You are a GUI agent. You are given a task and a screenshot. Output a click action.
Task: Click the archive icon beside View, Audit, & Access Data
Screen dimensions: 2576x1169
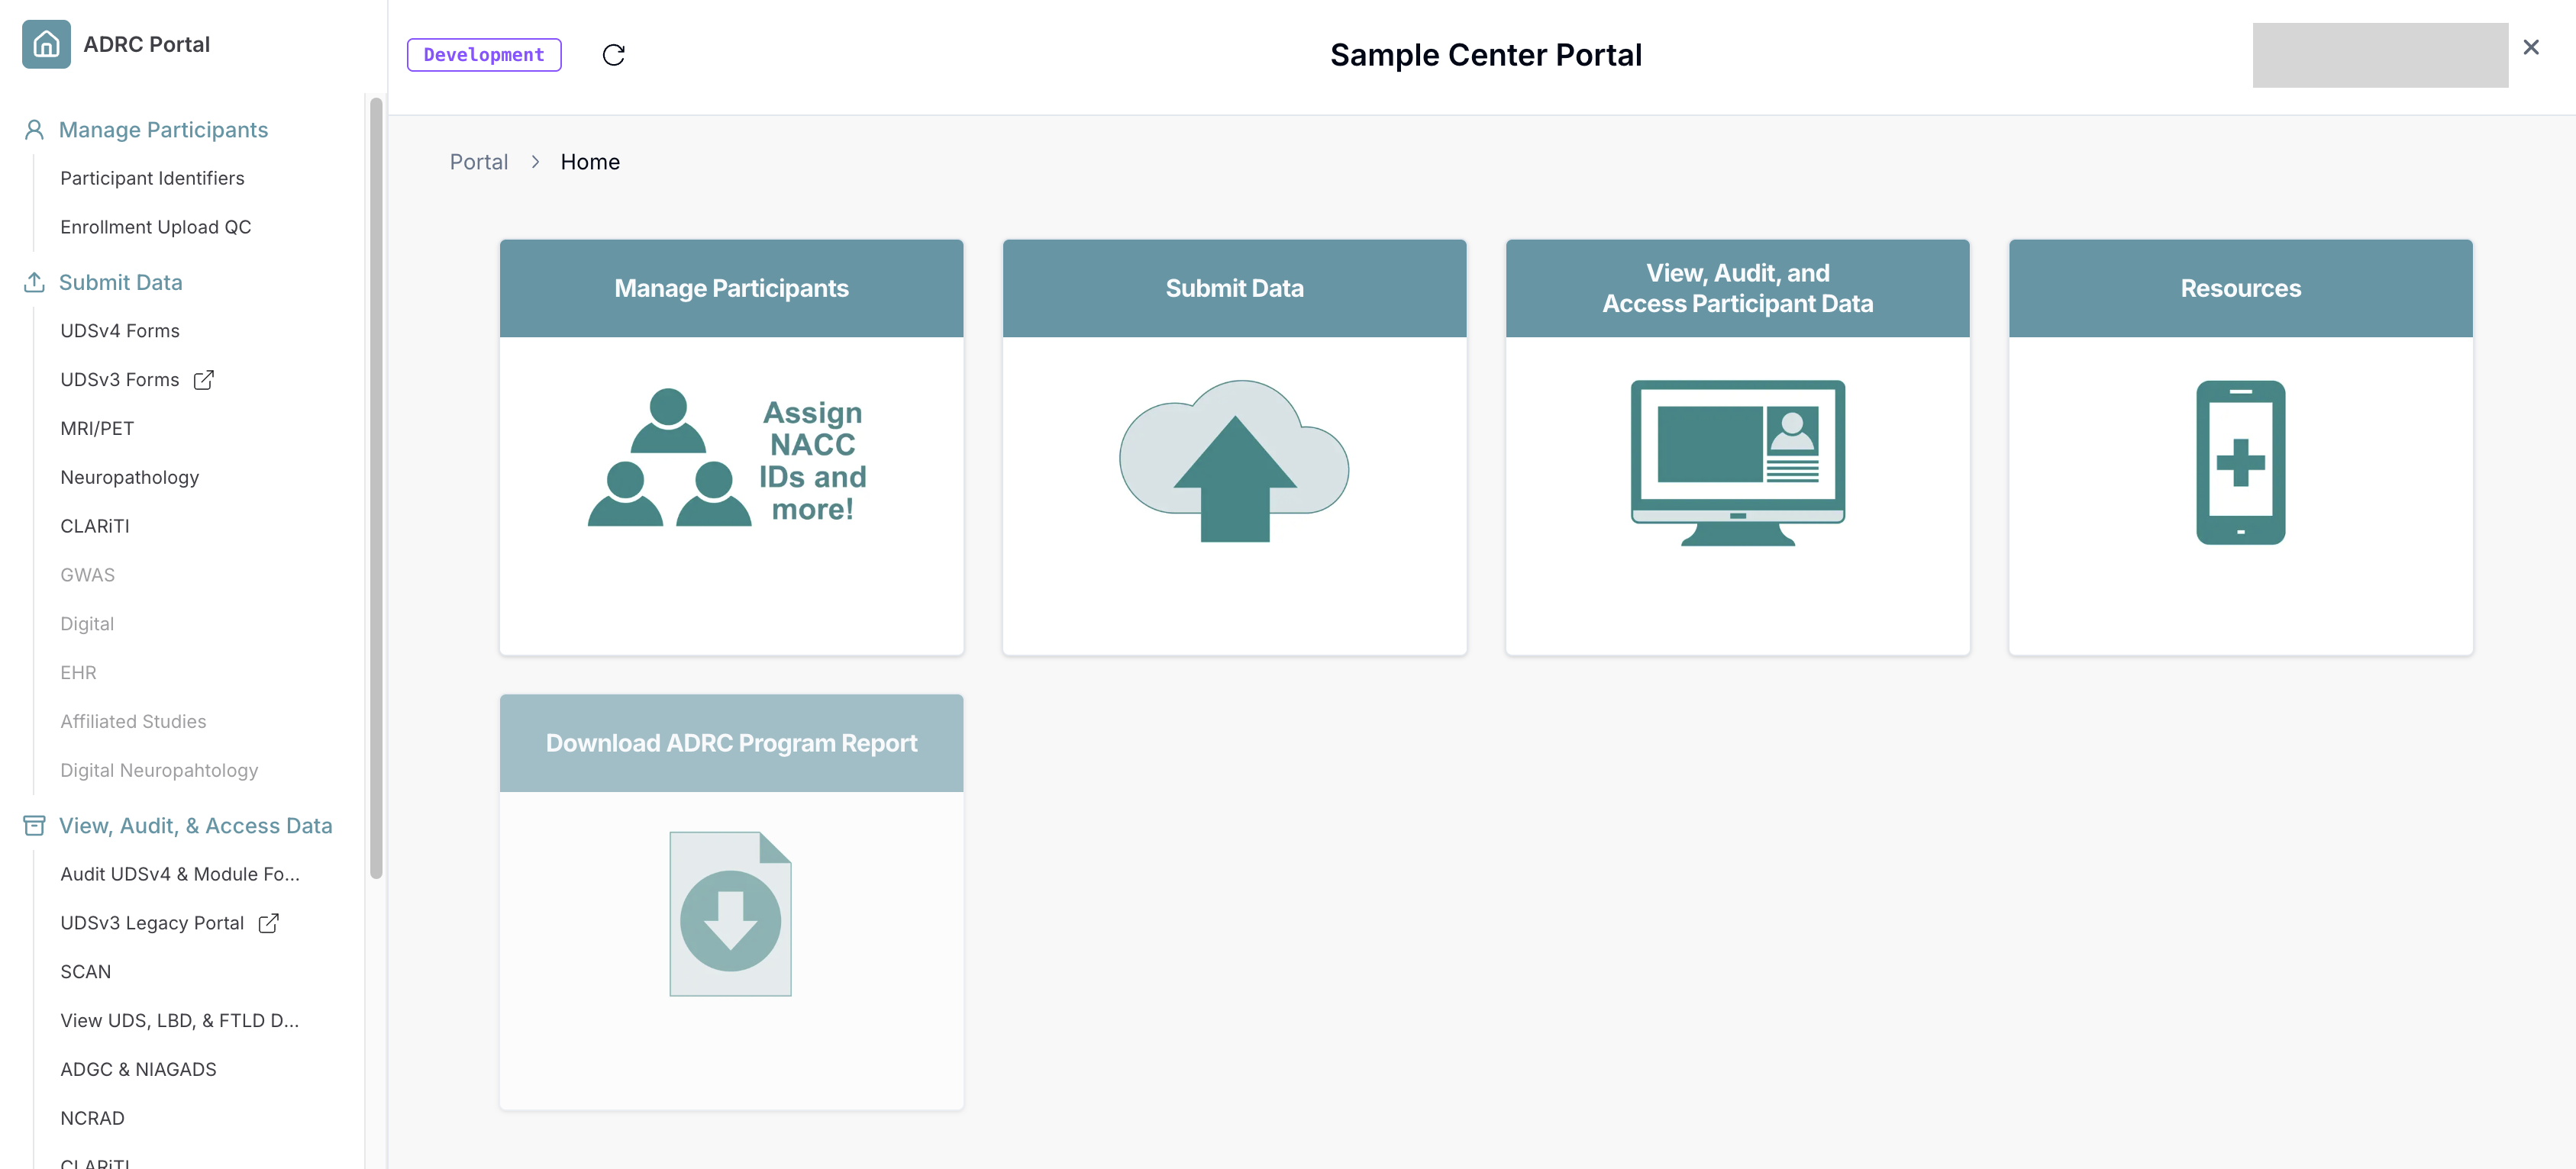click(35, 824)
